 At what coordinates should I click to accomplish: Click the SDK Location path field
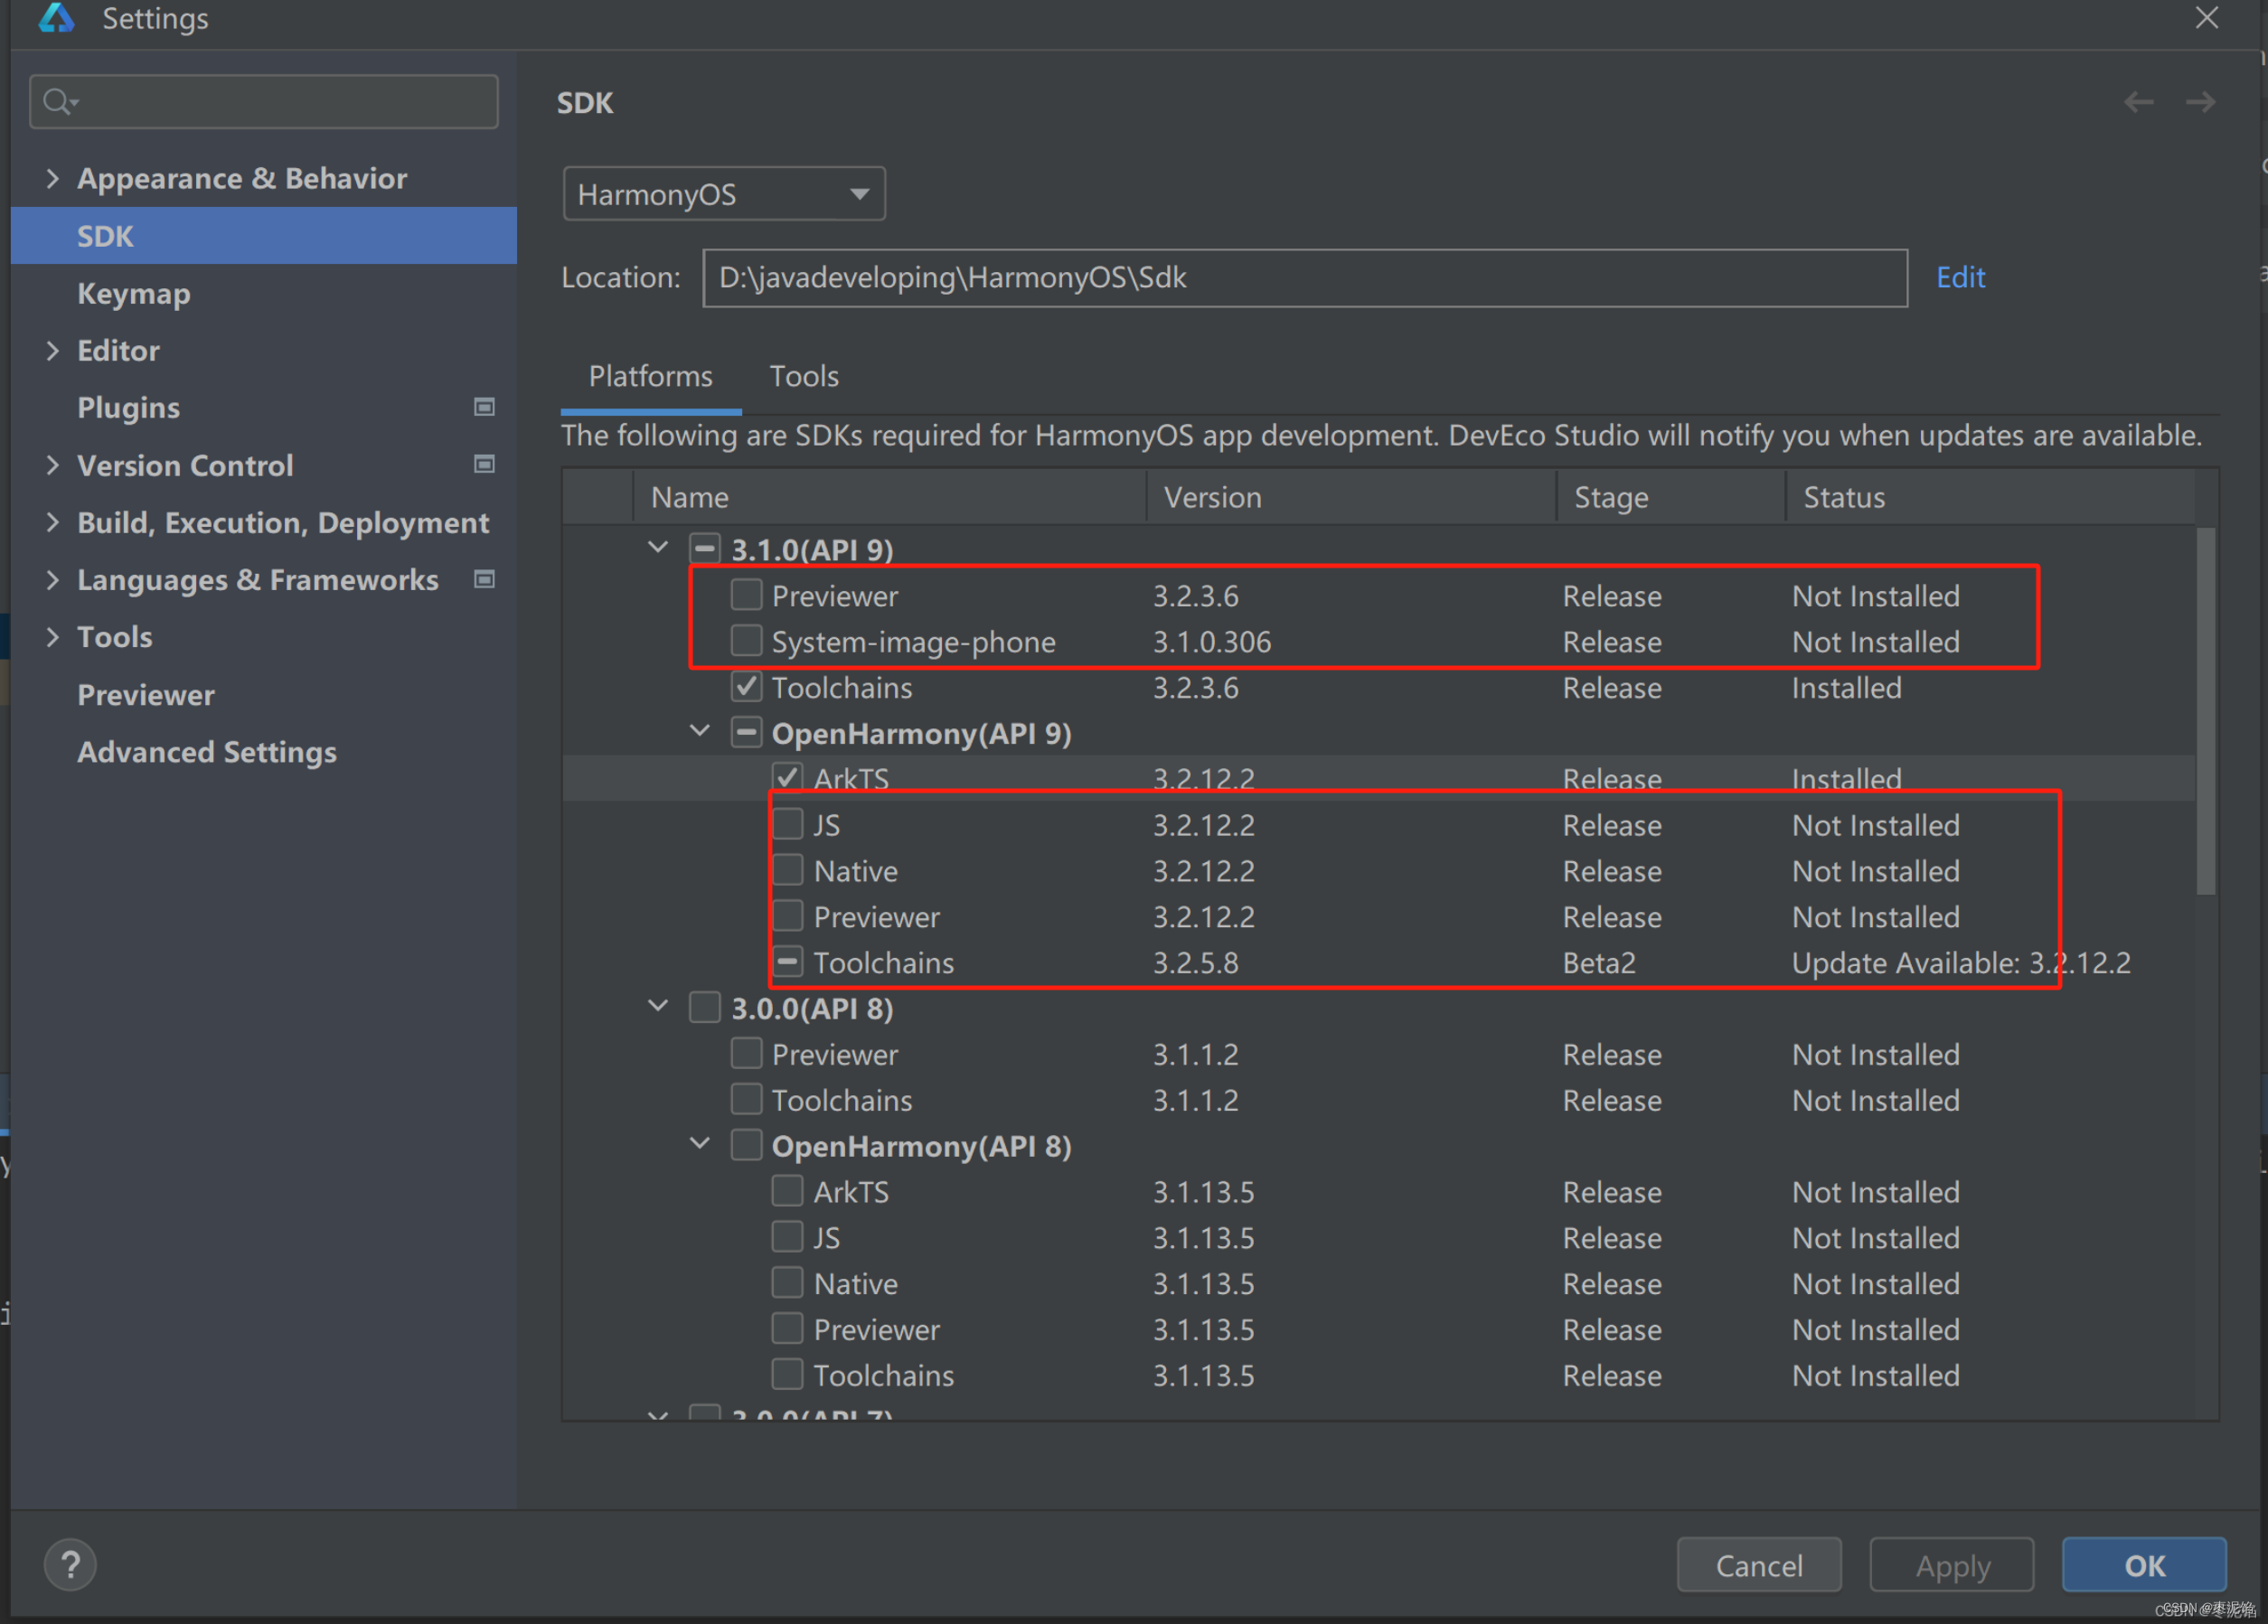coord(1304,278)
